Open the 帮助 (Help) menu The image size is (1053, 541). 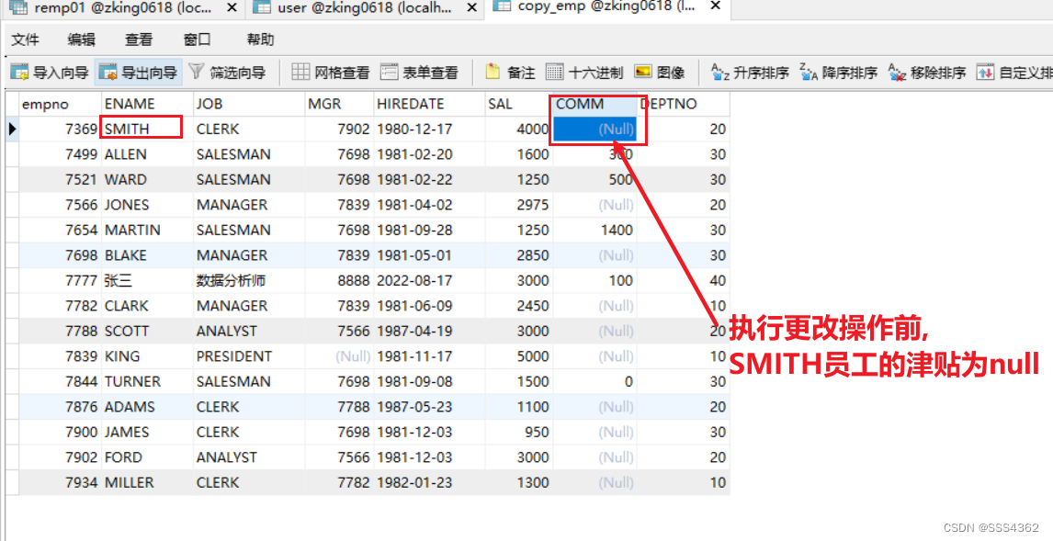pos(261,39)
